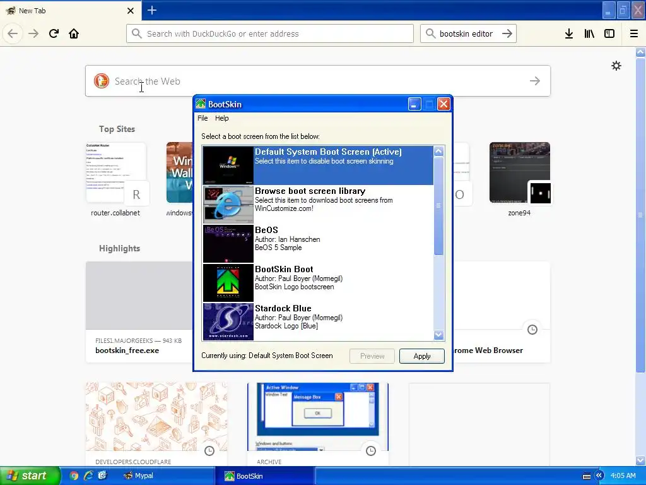Open the Archive highlight card thumbnail
The width and height of the screenshot is (646, 485).
click(318, 417)
